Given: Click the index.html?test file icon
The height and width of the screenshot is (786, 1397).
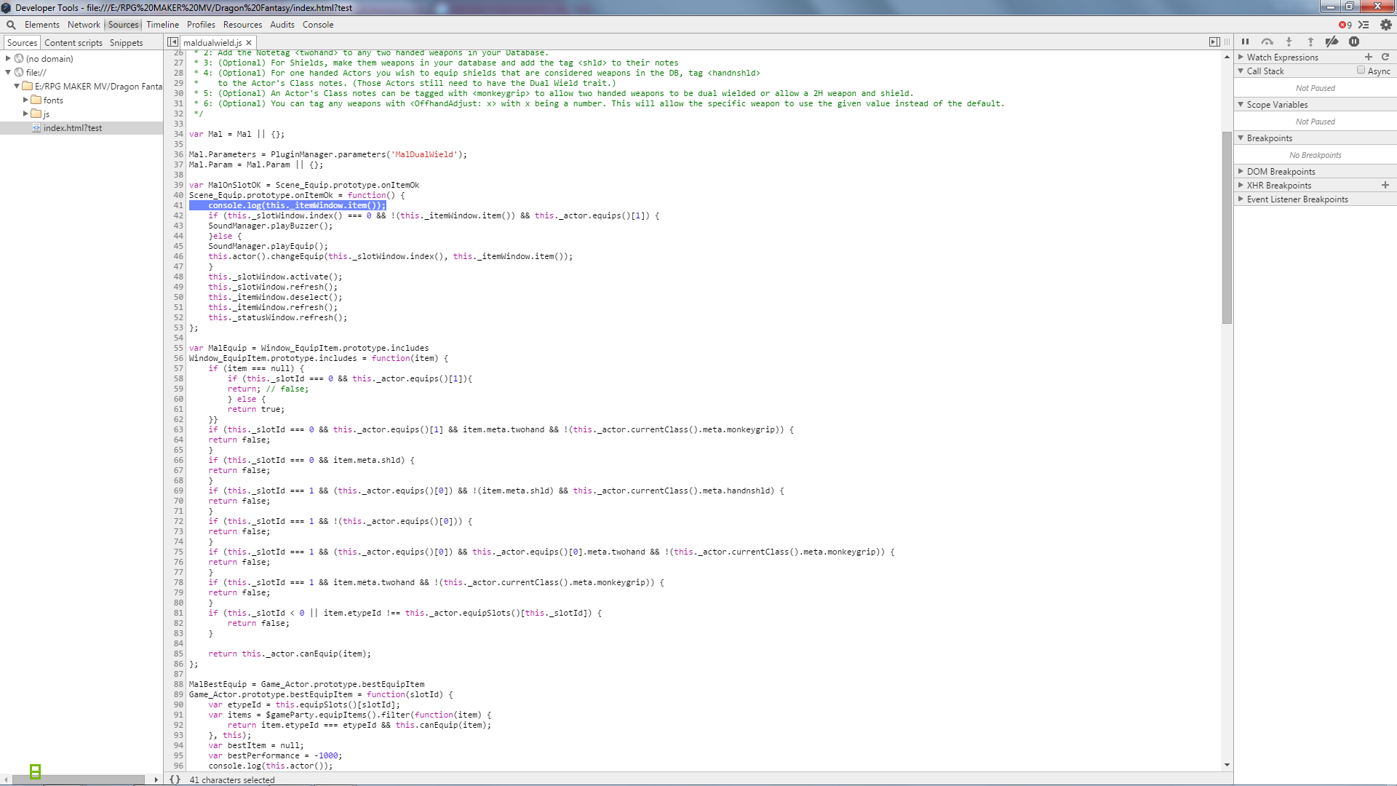Looking at the screenshot, I should pyautogui.click(x=36, y=128).
